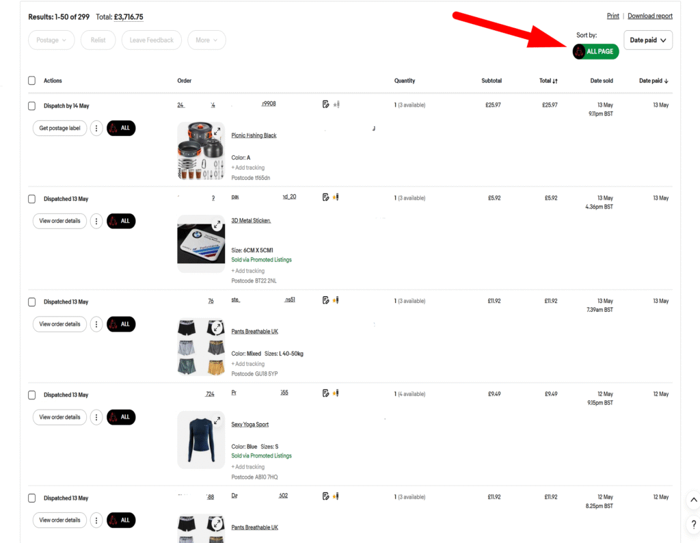Open the help question mark button
The width and height of the screenshot is (700, 543).
point(693,525)
